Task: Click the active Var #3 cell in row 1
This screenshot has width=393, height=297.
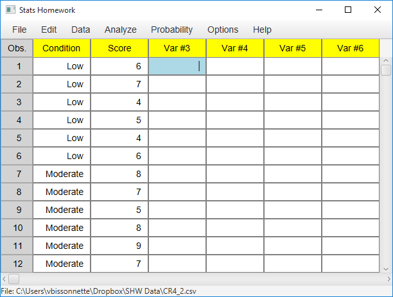Action: (x=177, y=66)
